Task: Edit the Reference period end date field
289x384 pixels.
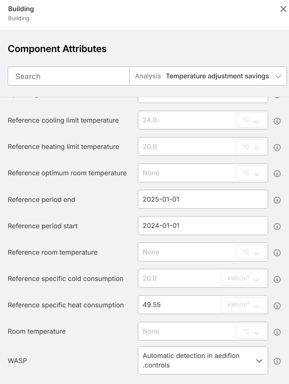Action: tap(203, 199)
